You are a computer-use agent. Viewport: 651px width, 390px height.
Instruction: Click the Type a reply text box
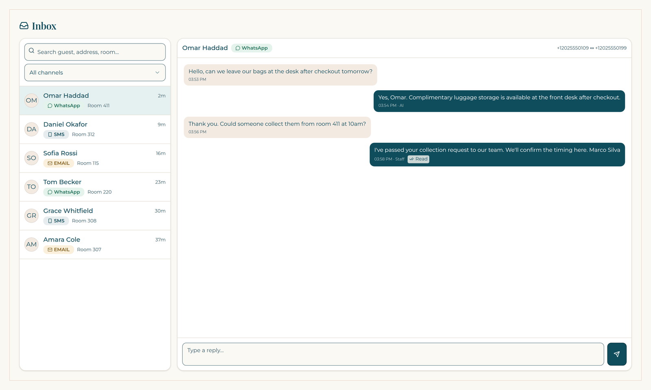click(x=393, y=354)
